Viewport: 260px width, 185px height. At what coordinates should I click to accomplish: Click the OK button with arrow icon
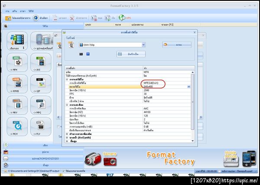click(177, 45)
